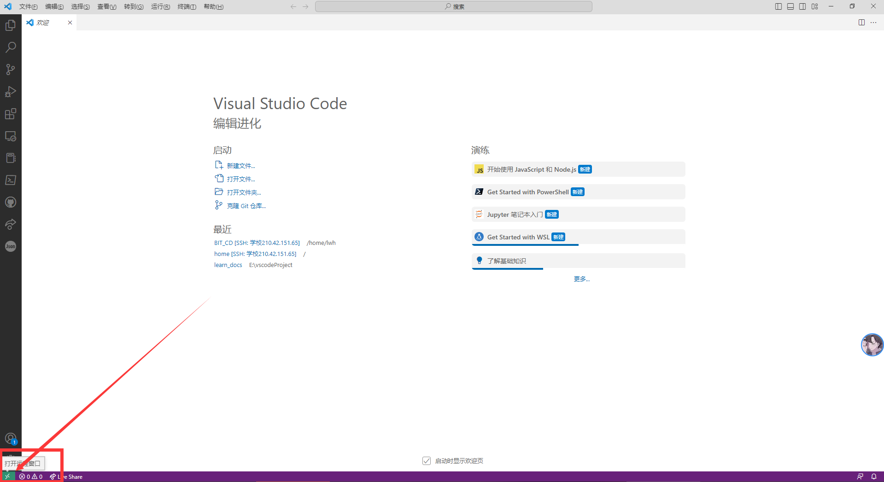
Task: Open Jupyter 笔记本入门 walkthrough
Action: (578, 215)
